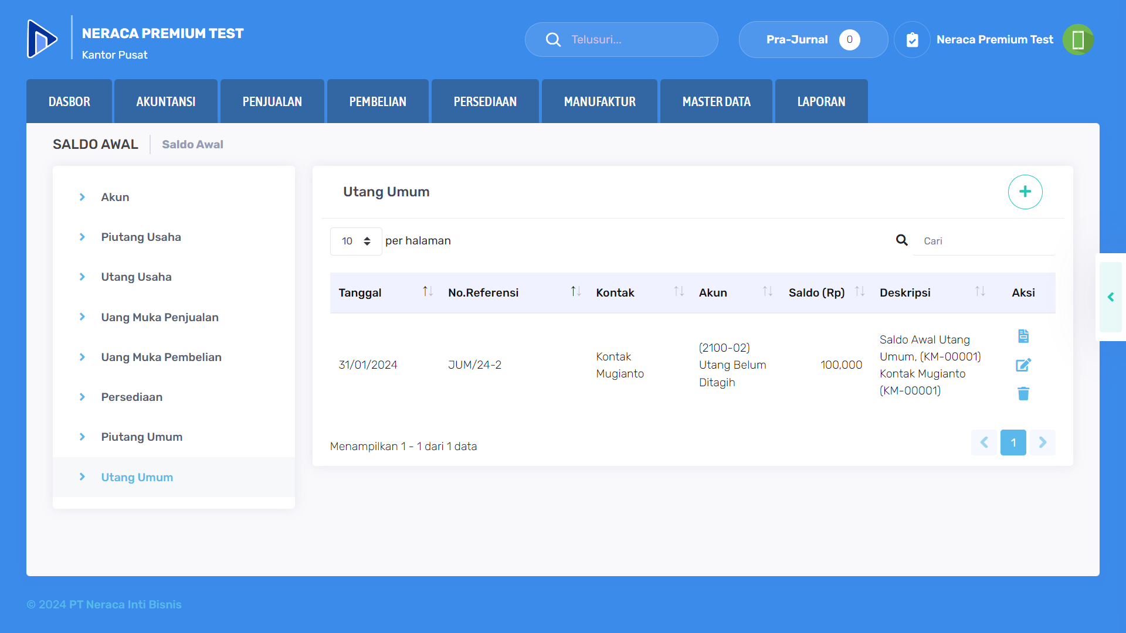This screenshot has height=633, width=1126.
Task: Focus the Cari table search field
Action: pos(984,241)
